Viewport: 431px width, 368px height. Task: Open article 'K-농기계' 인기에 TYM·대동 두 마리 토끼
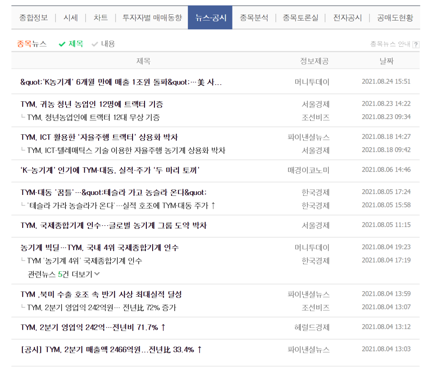tap(110, 170)
